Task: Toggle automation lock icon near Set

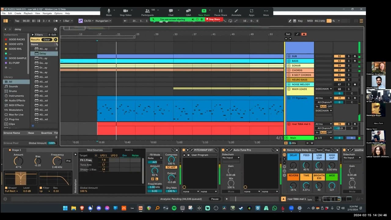Action: pyautogui.click(x=304, y=34)
